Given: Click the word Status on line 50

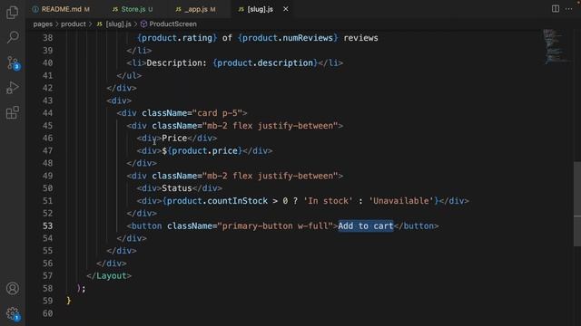Looking at the screenshot, I should tap(177, 188).
